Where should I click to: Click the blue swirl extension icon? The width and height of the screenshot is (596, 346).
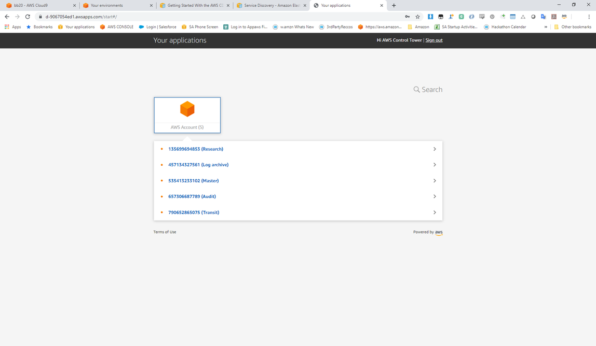pyautogui.click(x=471, y=17)
